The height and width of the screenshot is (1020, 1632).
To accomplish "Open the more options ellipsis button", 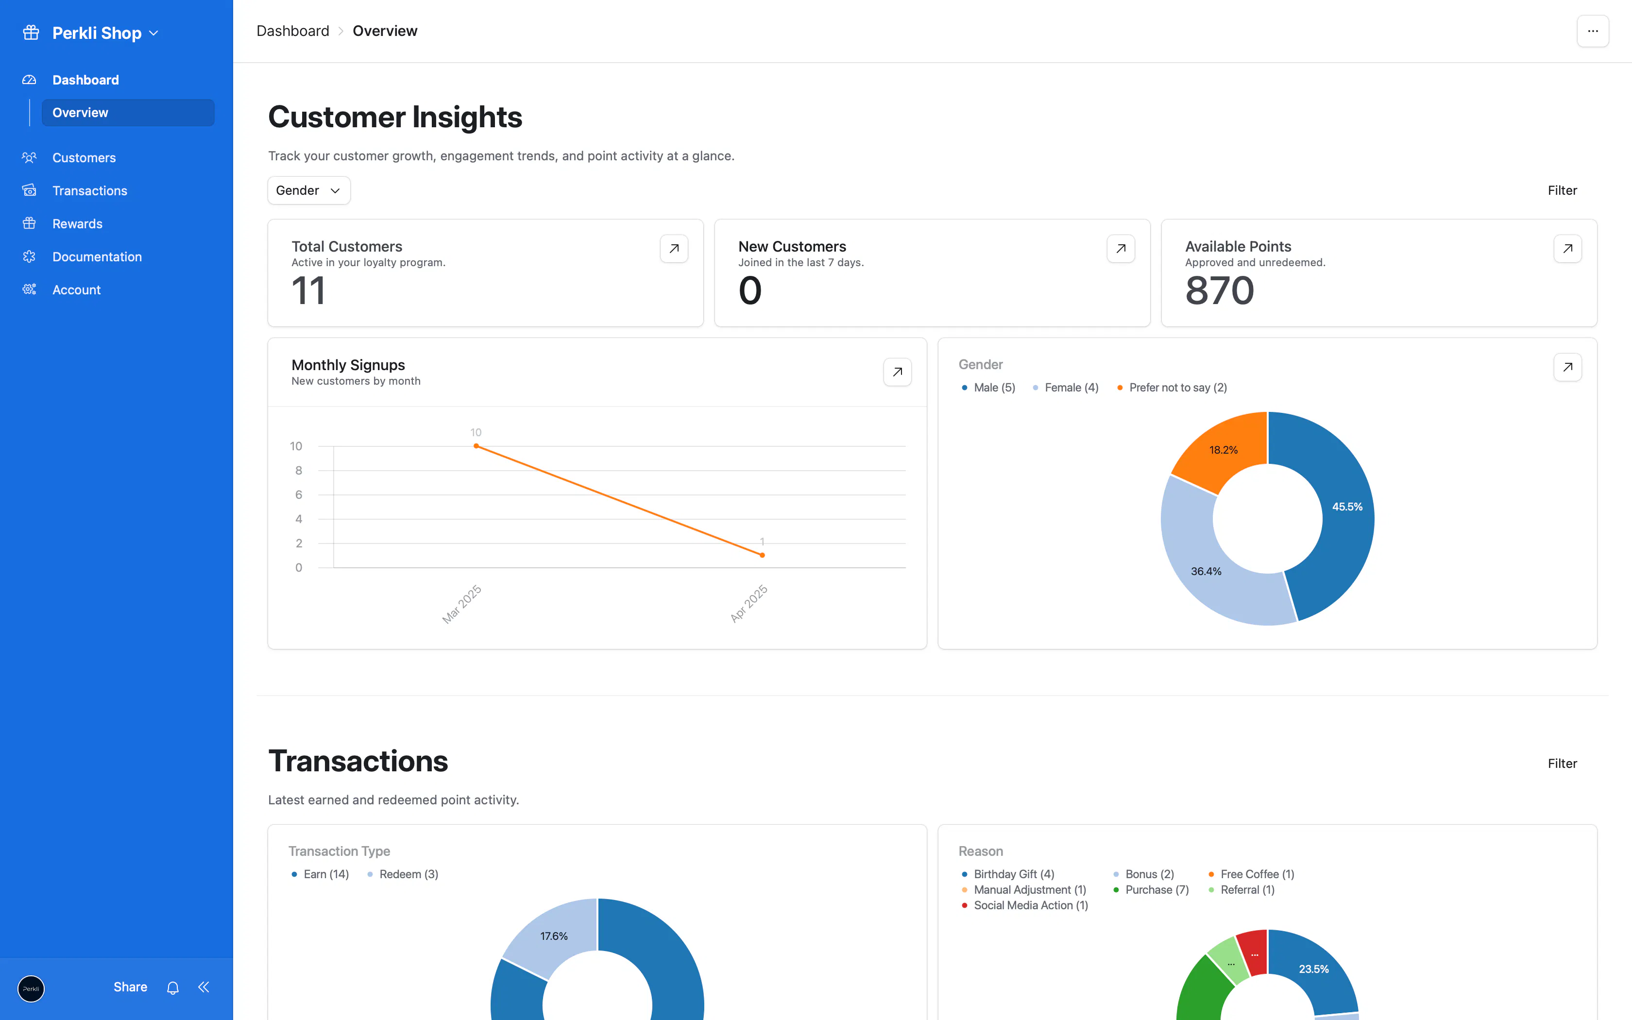I will pyautogui.click(x=1593, y=31).
